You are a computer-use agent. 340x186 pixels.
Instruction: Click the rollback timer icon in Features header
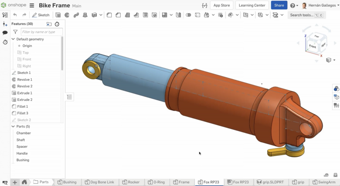(57, 24)
